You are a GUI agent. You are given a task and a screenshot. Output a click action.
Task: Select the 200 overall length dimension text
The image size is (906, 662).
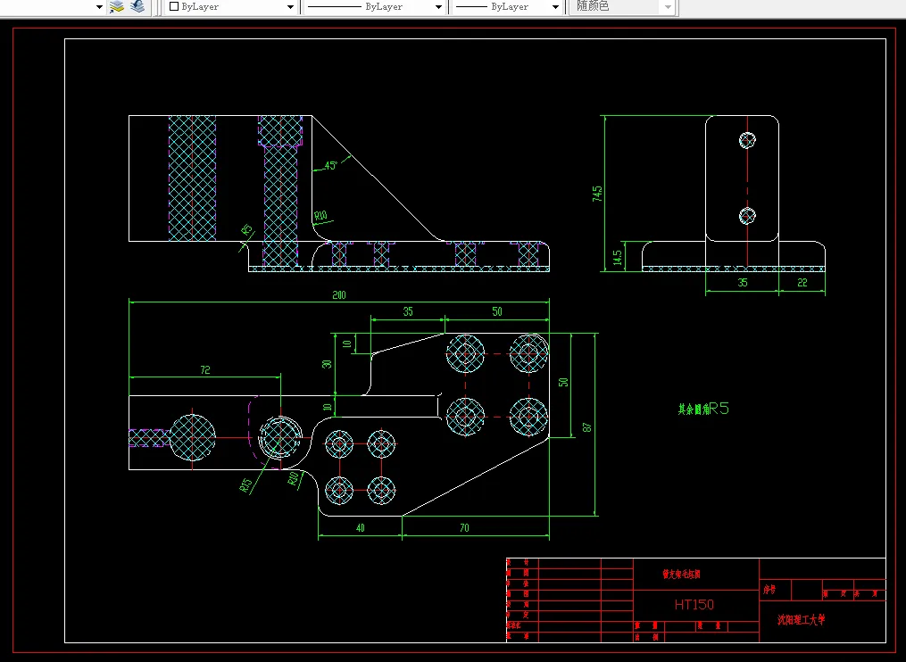point(339,294)
